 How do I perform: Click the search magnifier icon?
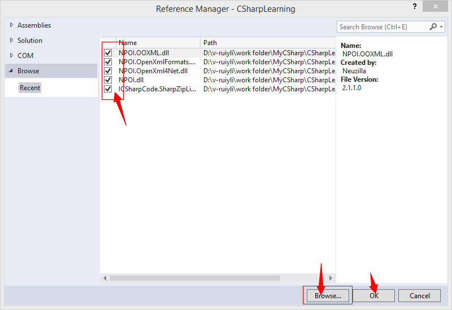(433, 26)
